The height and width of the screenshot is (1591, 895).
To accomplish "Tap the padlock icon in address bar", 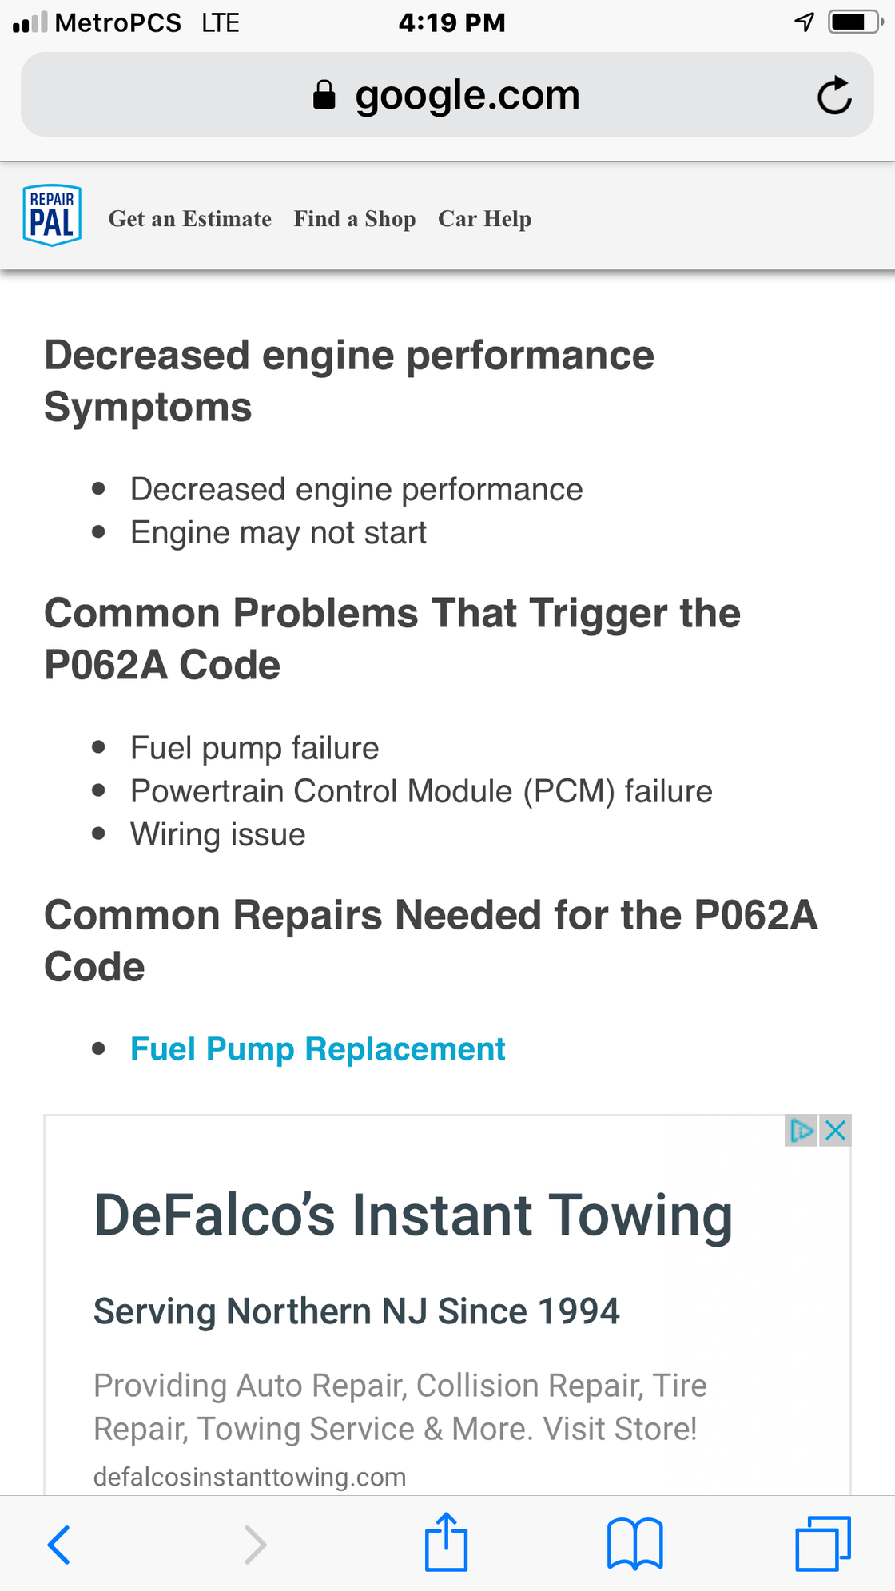I will point(324,95).
